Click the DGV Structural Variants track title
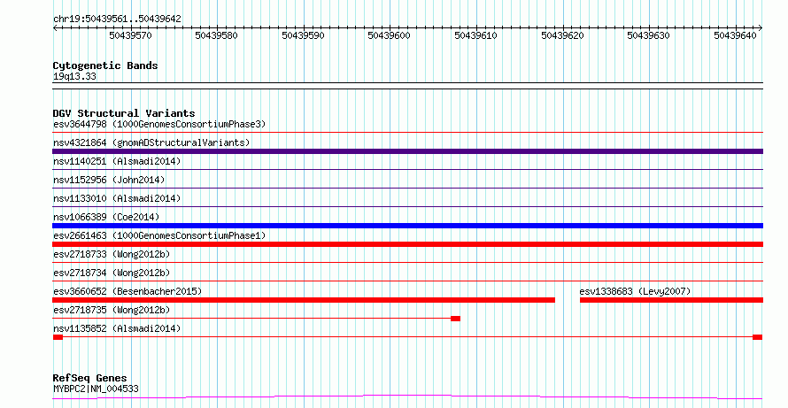 (x=124, y=113)
